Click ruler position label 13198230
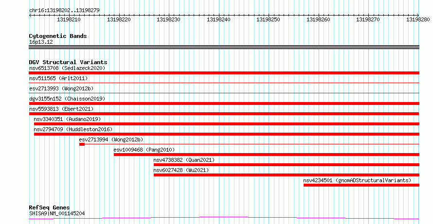433x224 pixels. [168, 19]
